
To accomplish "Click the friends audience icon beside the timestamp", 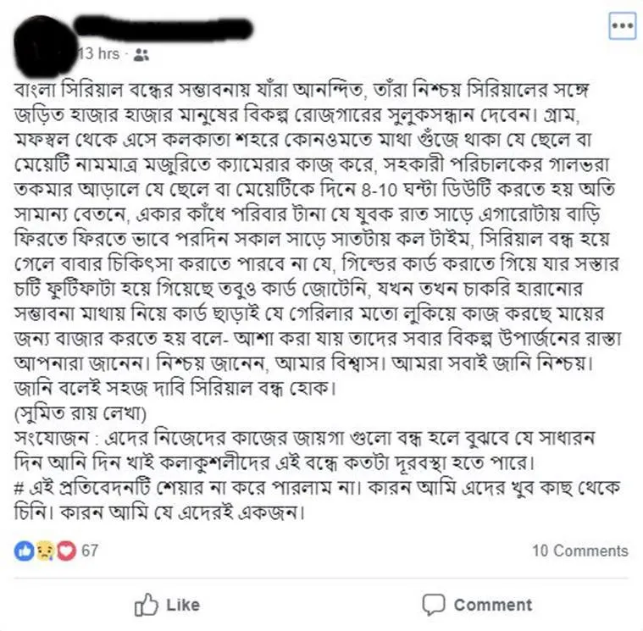I will [141, 54].
